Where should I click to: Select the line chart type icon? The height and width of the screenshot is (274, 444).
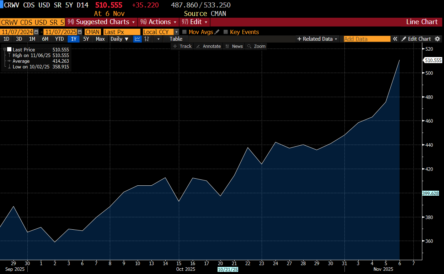(138, 39)
